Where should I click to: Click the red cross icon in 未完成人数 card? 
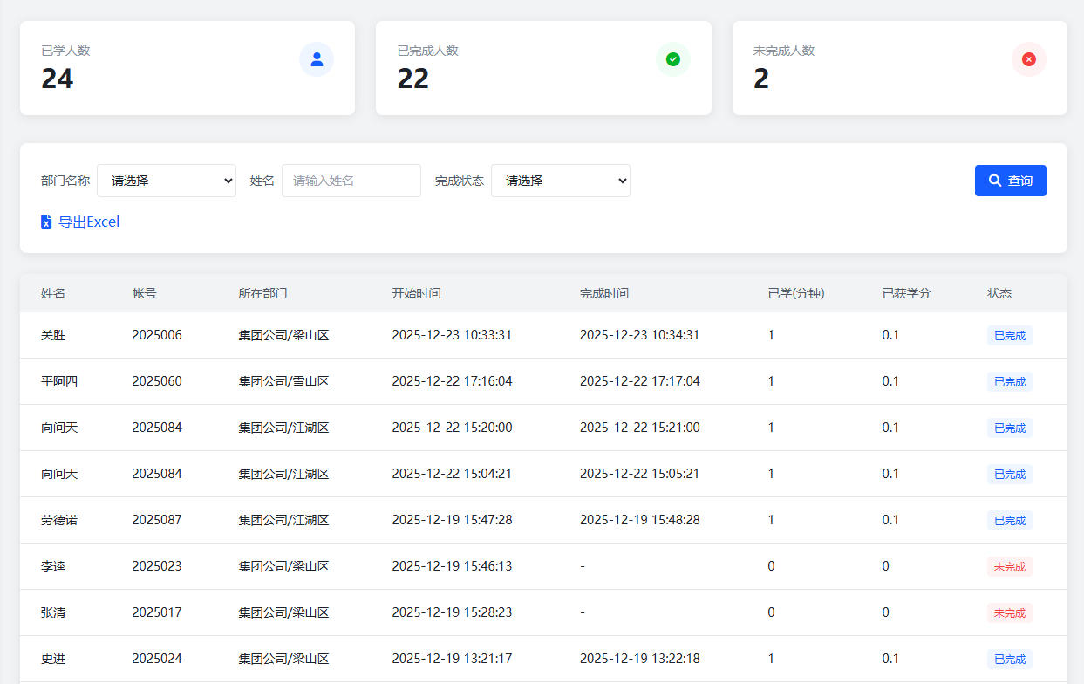(x=1028, y=59)
